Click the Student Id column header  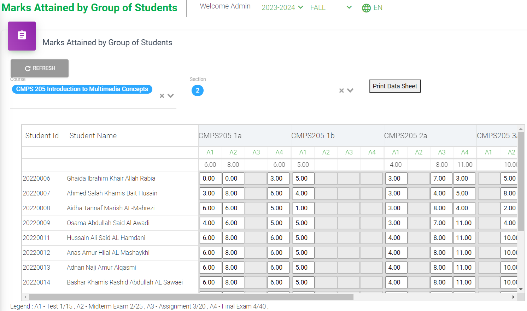(42, 136)
